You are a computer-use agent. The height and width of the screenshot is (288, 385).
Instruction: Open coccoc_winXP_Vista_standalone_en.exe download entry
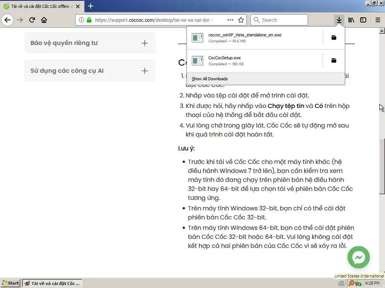pyautogui.click(x=255, y=38)
